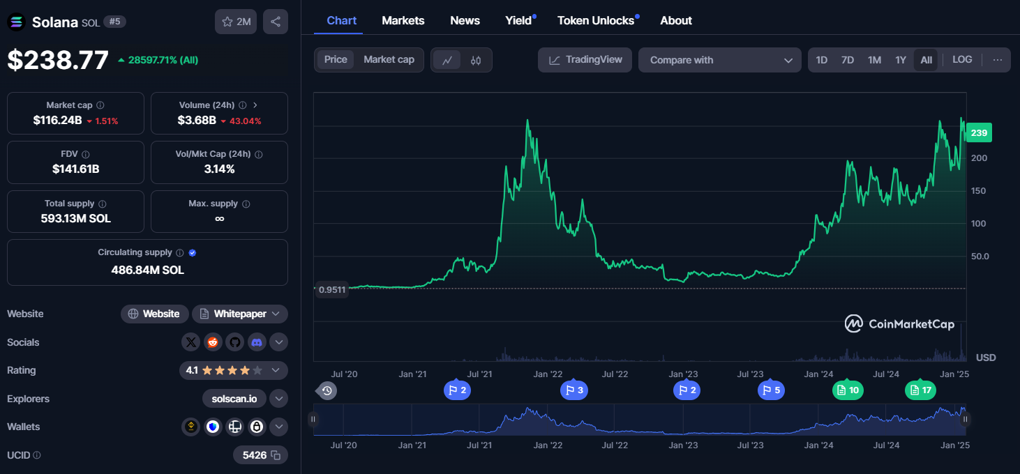Select third wallet icon in Wallets row
Image resolution: width=1020 pixels, height=474 pixels.
pos(235,427)
